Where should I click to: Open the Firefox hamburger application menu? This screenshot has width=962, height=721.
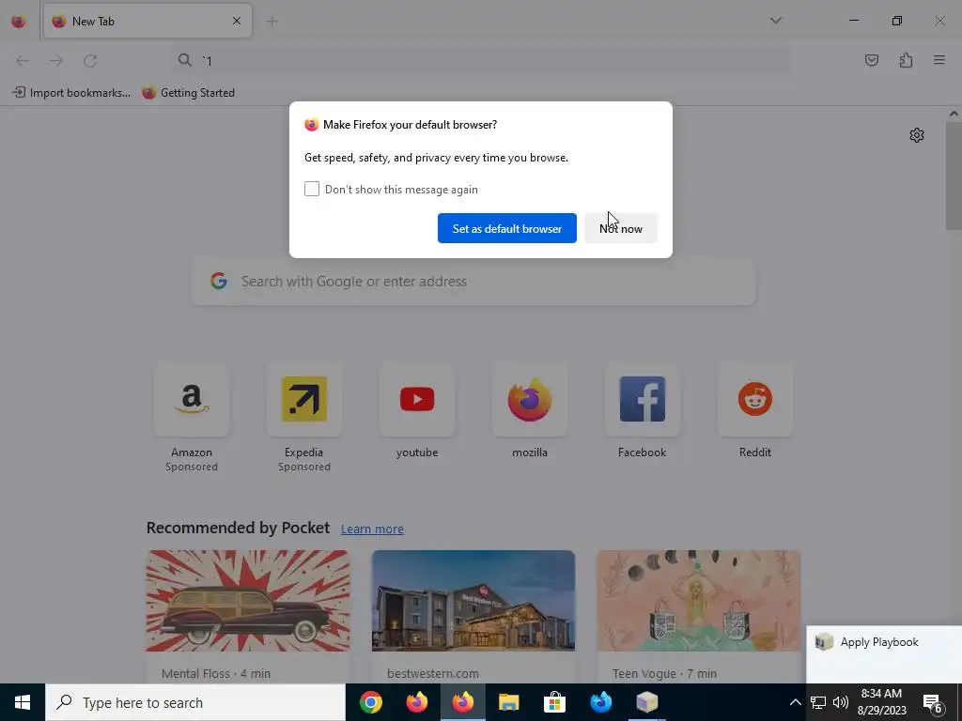pyautogui.click(x=939, y=60)
